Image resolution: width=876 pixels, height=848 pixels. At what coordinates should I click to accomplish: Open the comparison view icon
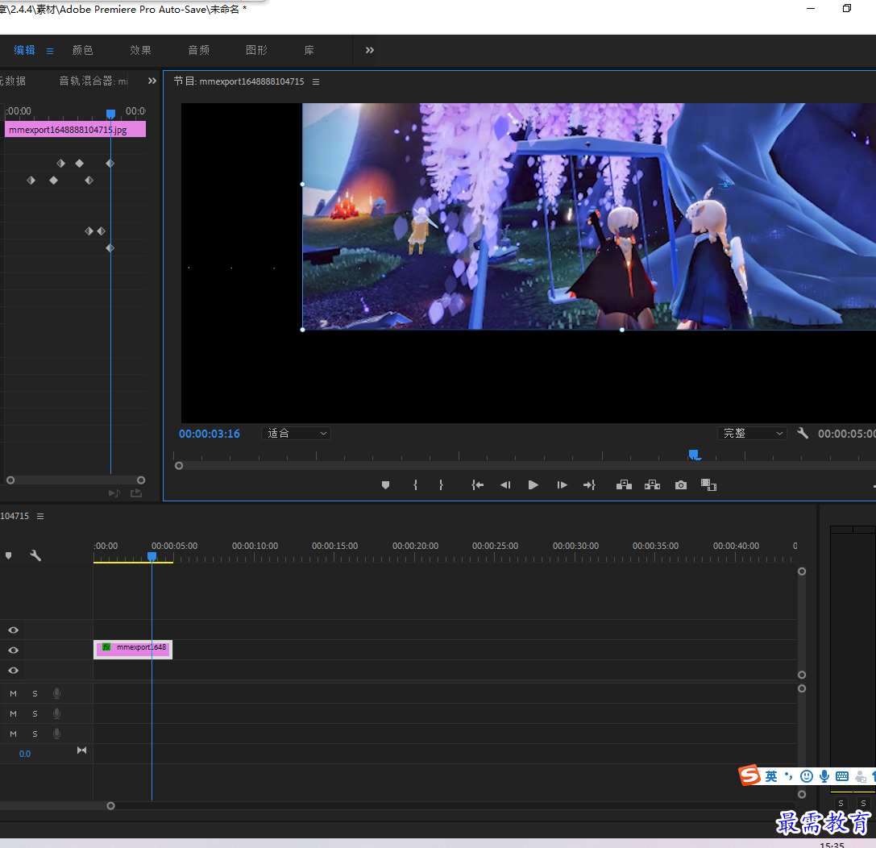click(708, 485)
